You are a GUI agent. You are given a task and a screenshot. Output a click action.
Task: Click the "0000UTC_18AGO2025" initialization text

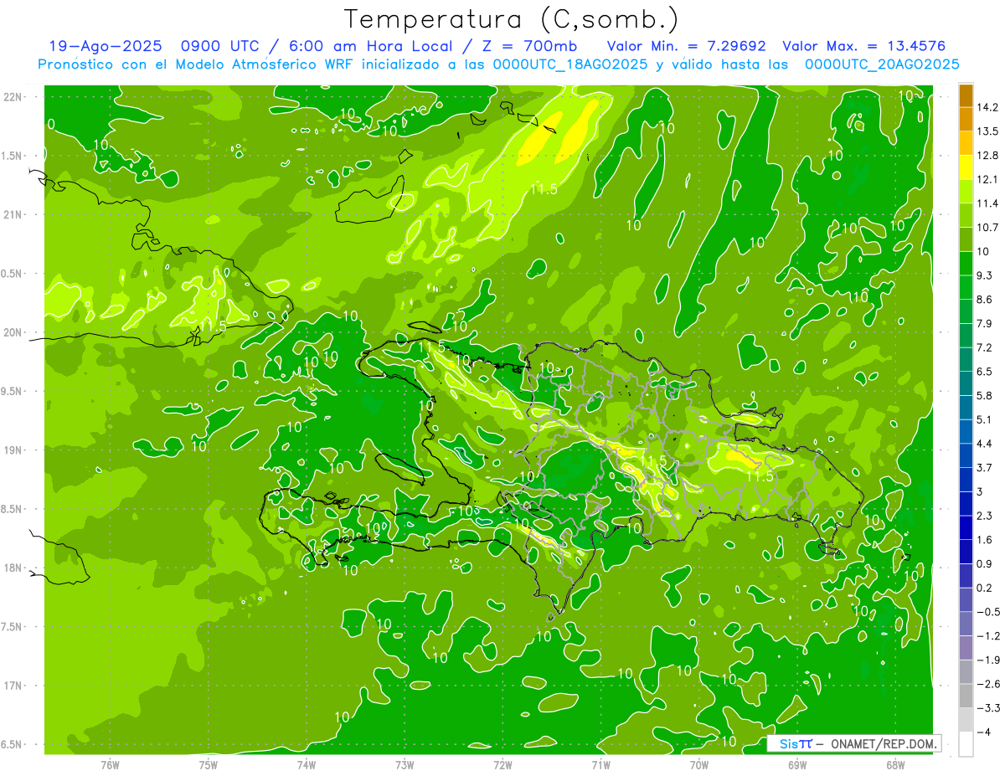pyautogui.click(x=572, y=64)
